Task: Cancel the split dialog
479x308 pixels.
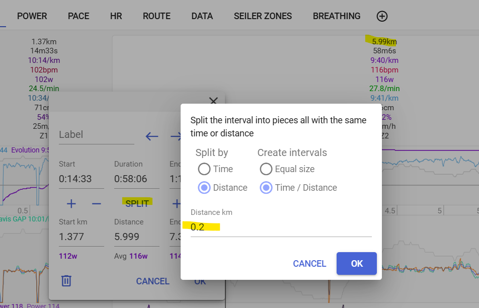Action: pos(309,264)
